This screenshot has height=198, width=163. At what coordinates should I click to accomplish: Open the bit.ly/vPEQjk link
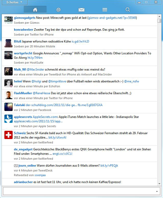pyautogui.click(x=109, y=166)
